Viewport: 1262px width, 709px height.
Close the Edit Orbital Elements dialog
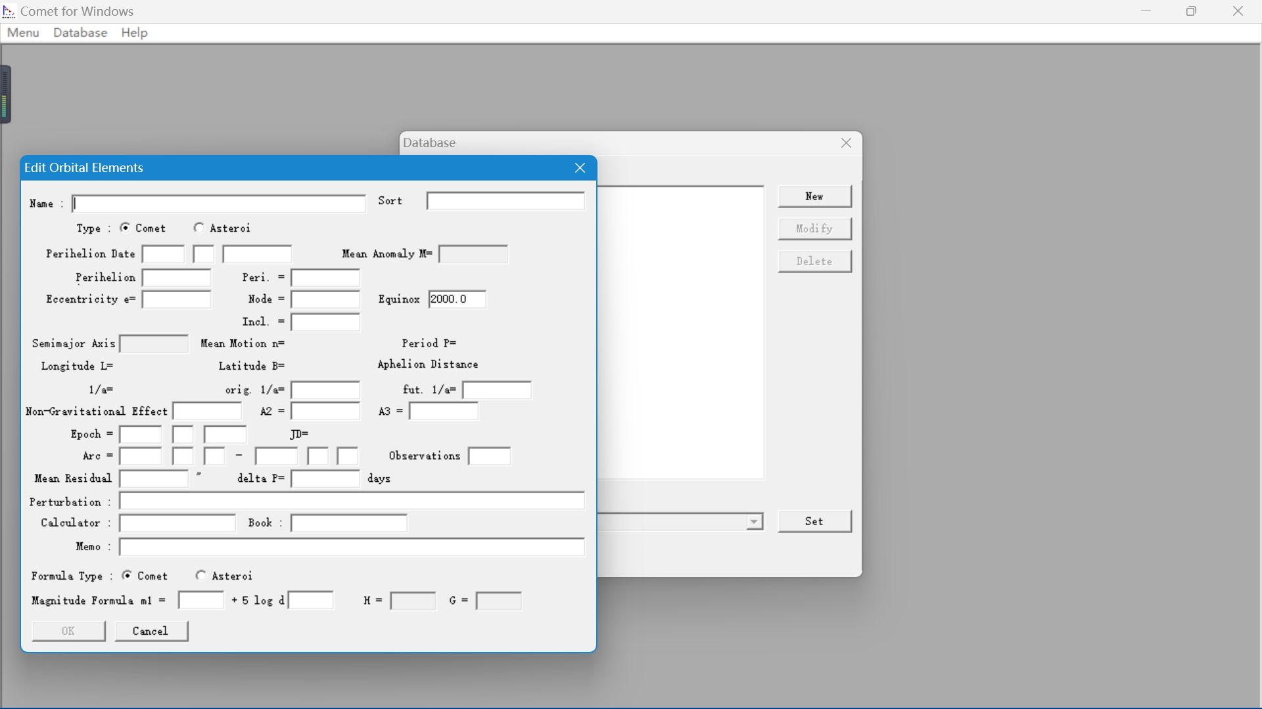pyautogui.click(x=580, y=168)
